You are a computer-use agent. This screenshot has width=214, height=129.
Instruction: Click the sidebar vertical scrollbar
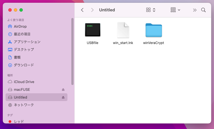click(72, 51)
